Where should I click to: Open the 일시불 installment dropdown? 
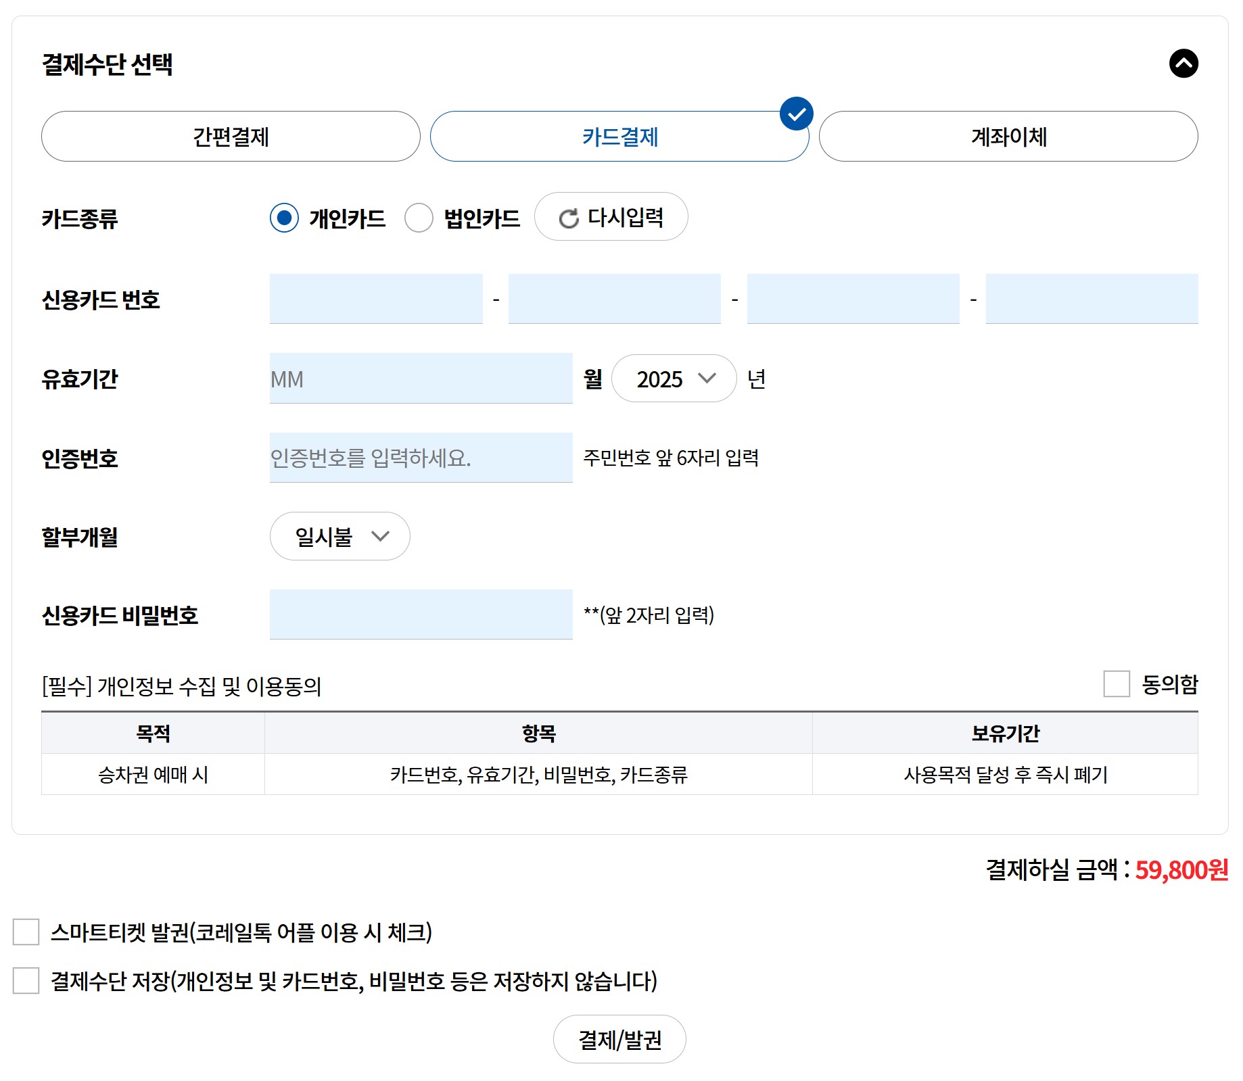point(339,536)
